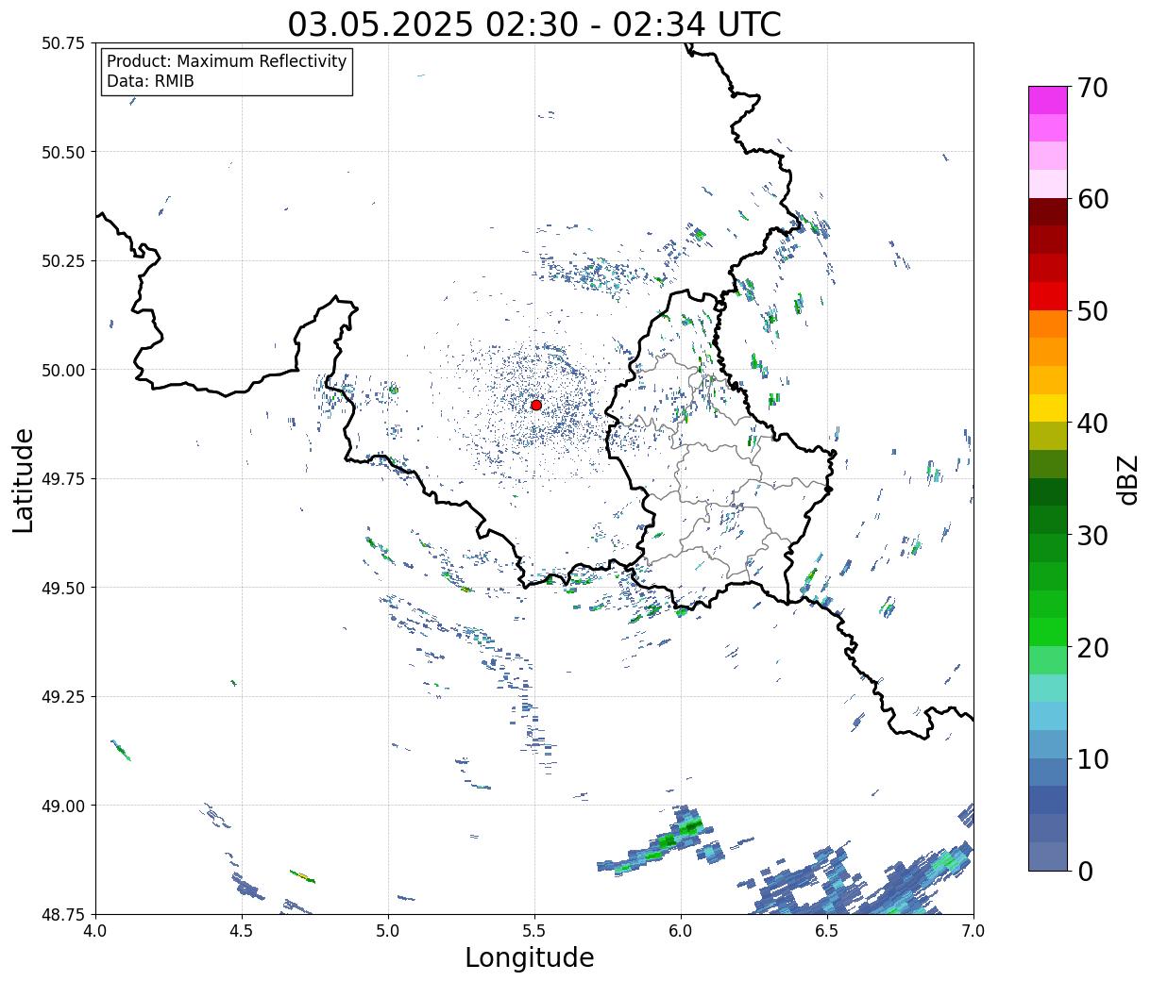The image size is (1151, 981).
Task: Select the 'Data: RMIB' legend line
Action: coord(150,81)
